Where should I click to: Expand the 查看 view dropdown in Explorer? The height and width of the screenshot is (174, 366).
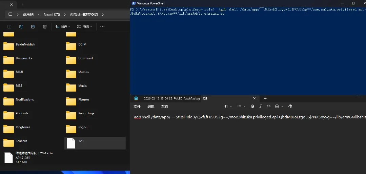[x=85, y=26]
